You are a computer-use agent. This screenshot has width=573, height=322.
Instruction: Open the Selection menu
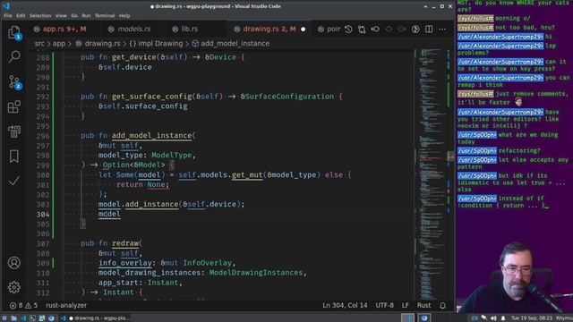coord(40,16)
